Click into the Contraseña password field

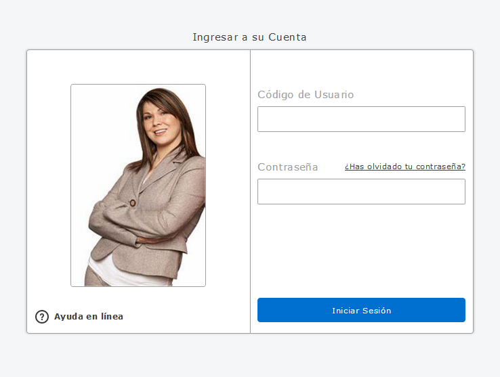pos(361,192)
